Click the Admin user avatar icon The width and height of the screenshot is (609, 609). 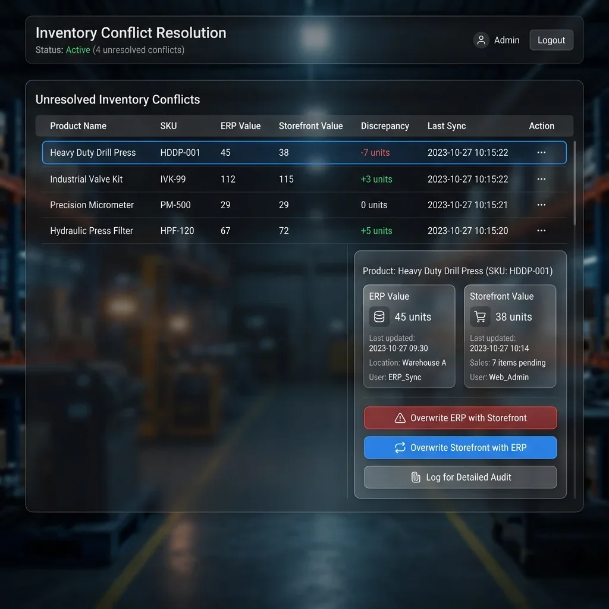point(481,40)
